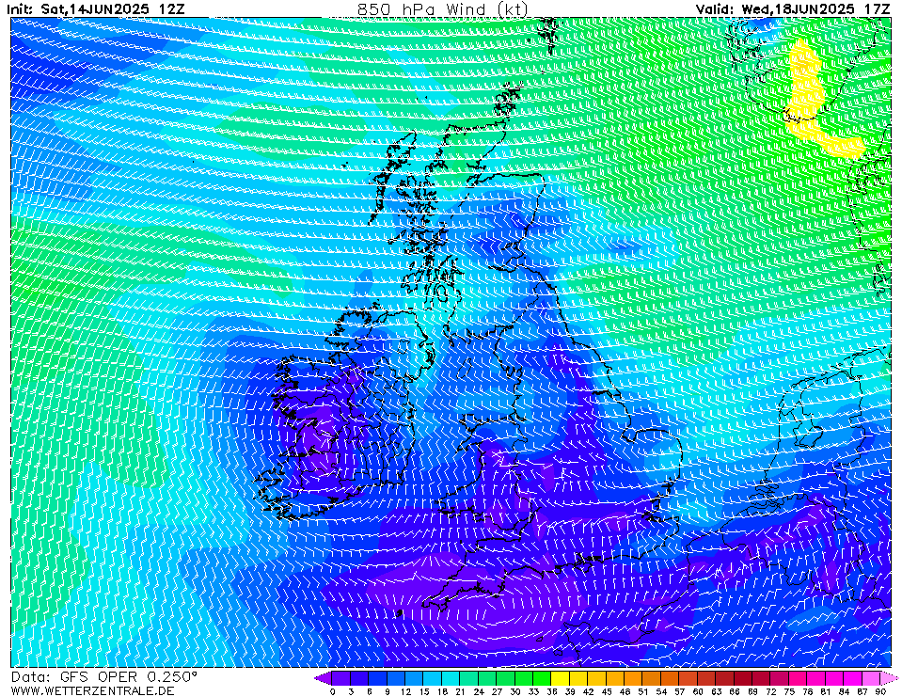Click the 'Init: Sat,14JUN2025 12Z' label
The image size is (902, 697).
tap(96, 9)
